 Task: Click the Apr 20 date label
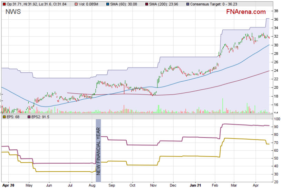tap(8, 185)
